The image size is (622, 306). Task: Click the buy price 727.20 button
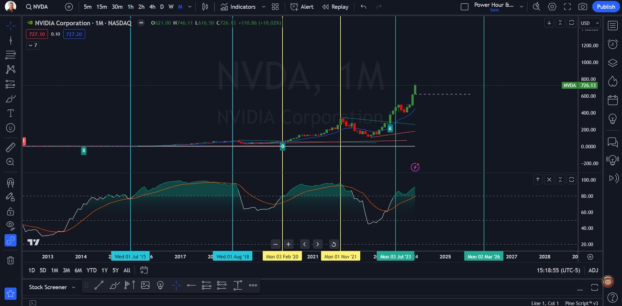point(74,34)
